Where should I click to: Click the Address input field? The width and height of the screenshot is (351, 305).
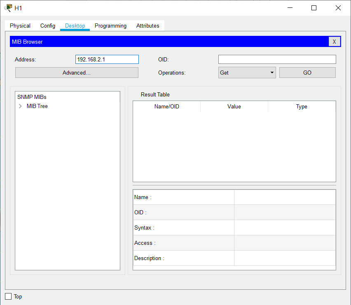(107, 59)
